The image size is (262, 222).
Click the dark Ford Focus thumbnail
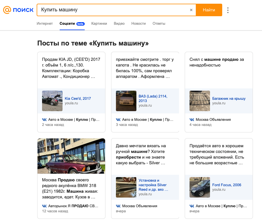[200, 187]
